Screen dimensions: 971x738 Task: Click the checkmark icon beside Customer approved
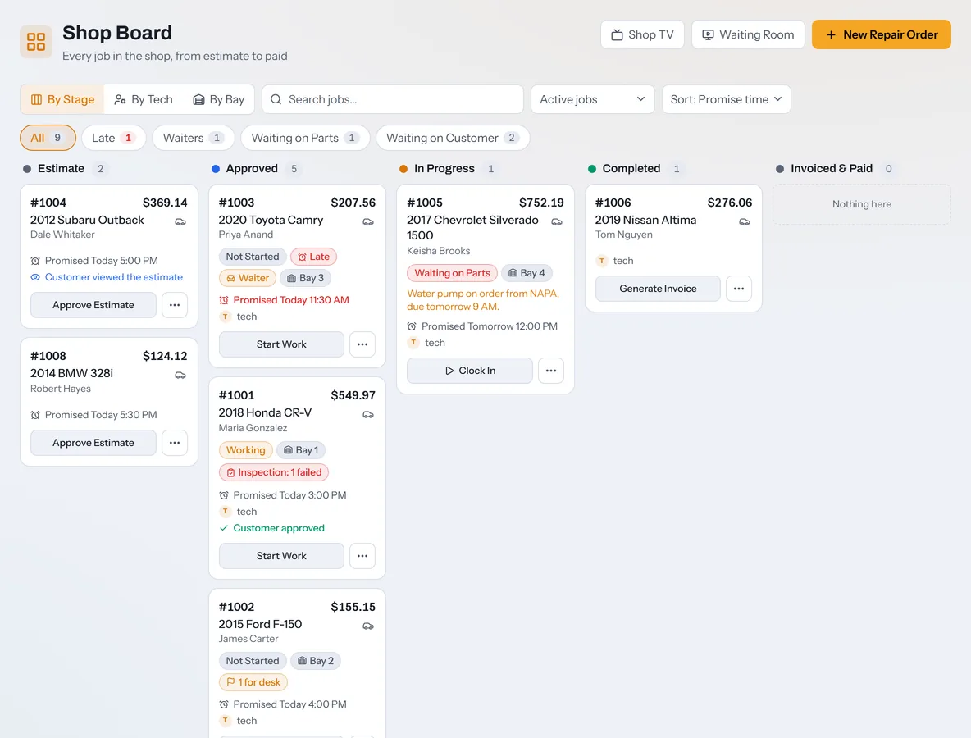224,528
